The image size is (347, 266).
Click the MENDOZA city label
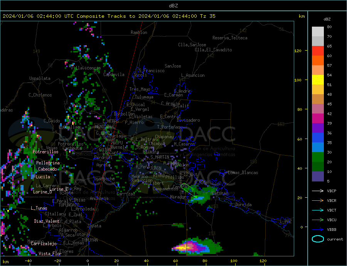coord(103,127)
